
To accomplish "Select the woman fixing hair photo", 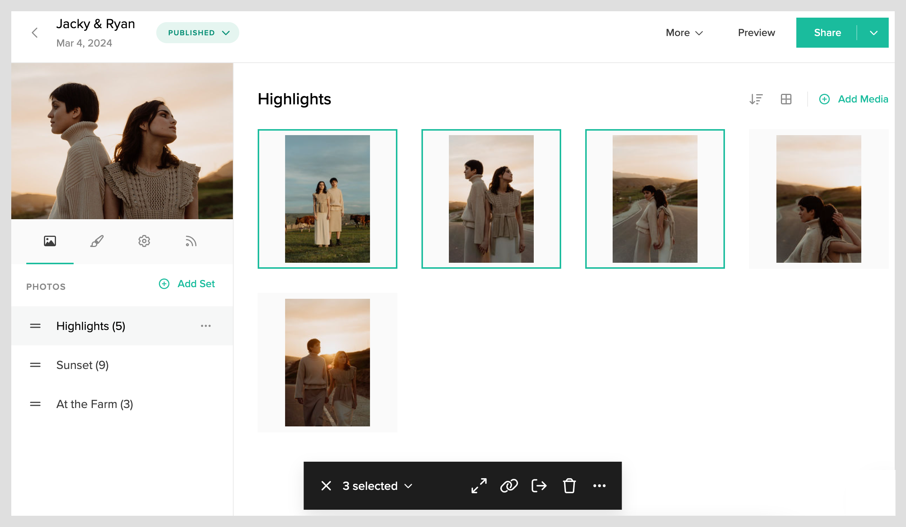I will pyautogui.click(x=818, y=199).
